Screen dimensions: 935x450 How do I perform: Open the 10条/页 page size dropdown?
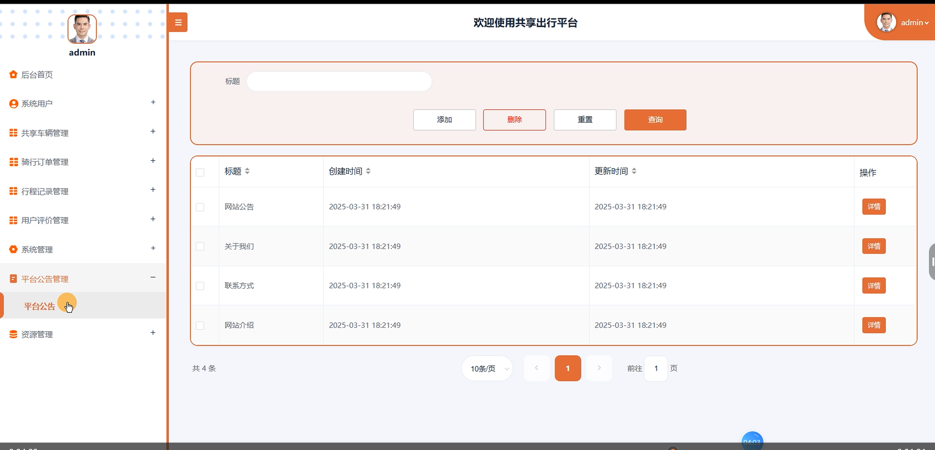[487, 368]
